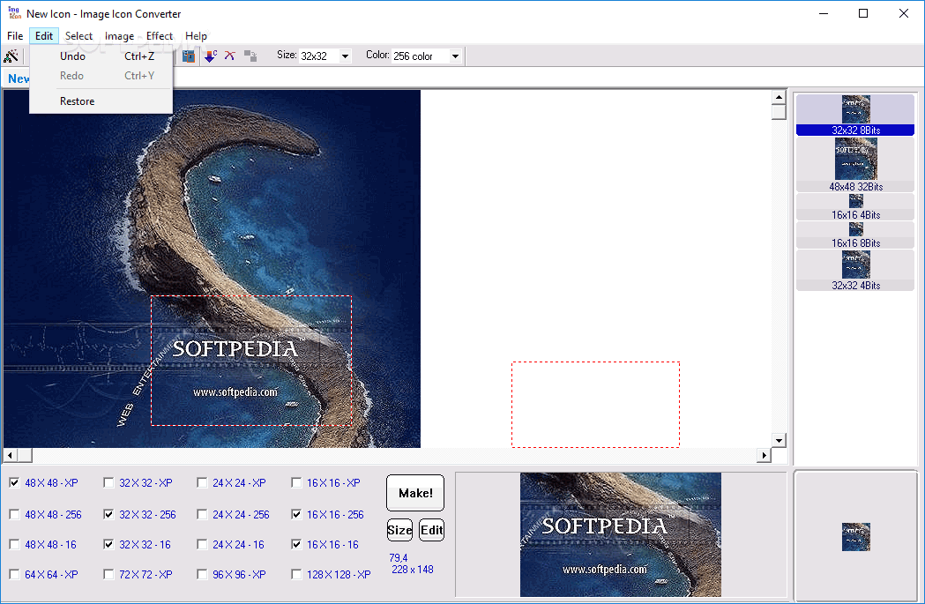Click the vertical scrollbar up arrow
The width and height of the screenshot is (925, 604).
pyautogui.click(x=779, y=97)
